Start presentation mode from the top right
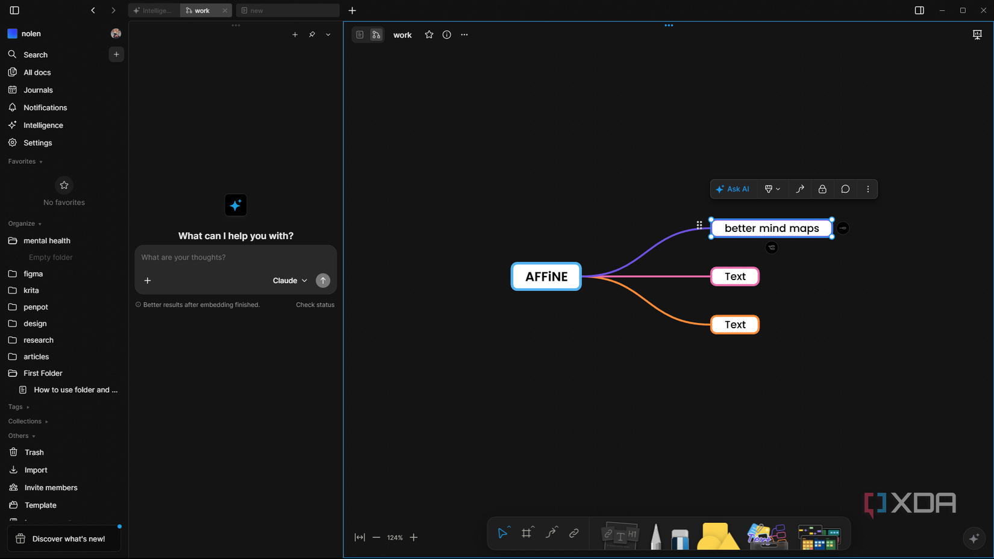The image size is (994, 559). pyautogui.click(x=977, y=34)
